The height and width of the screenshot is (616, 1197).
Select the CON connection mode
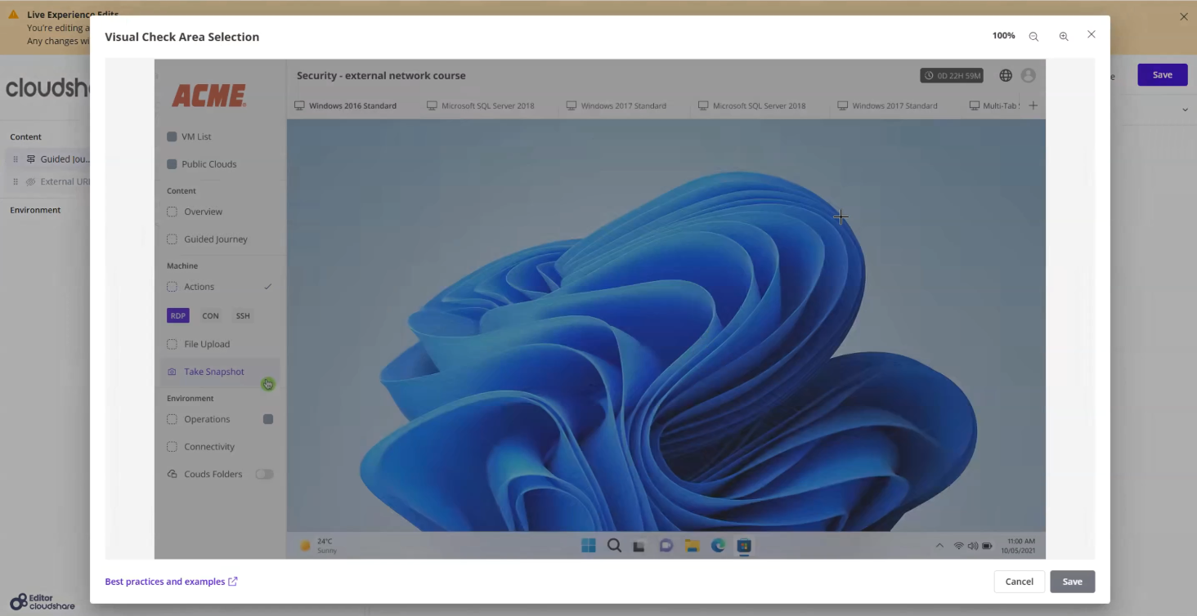click(210, 316)
